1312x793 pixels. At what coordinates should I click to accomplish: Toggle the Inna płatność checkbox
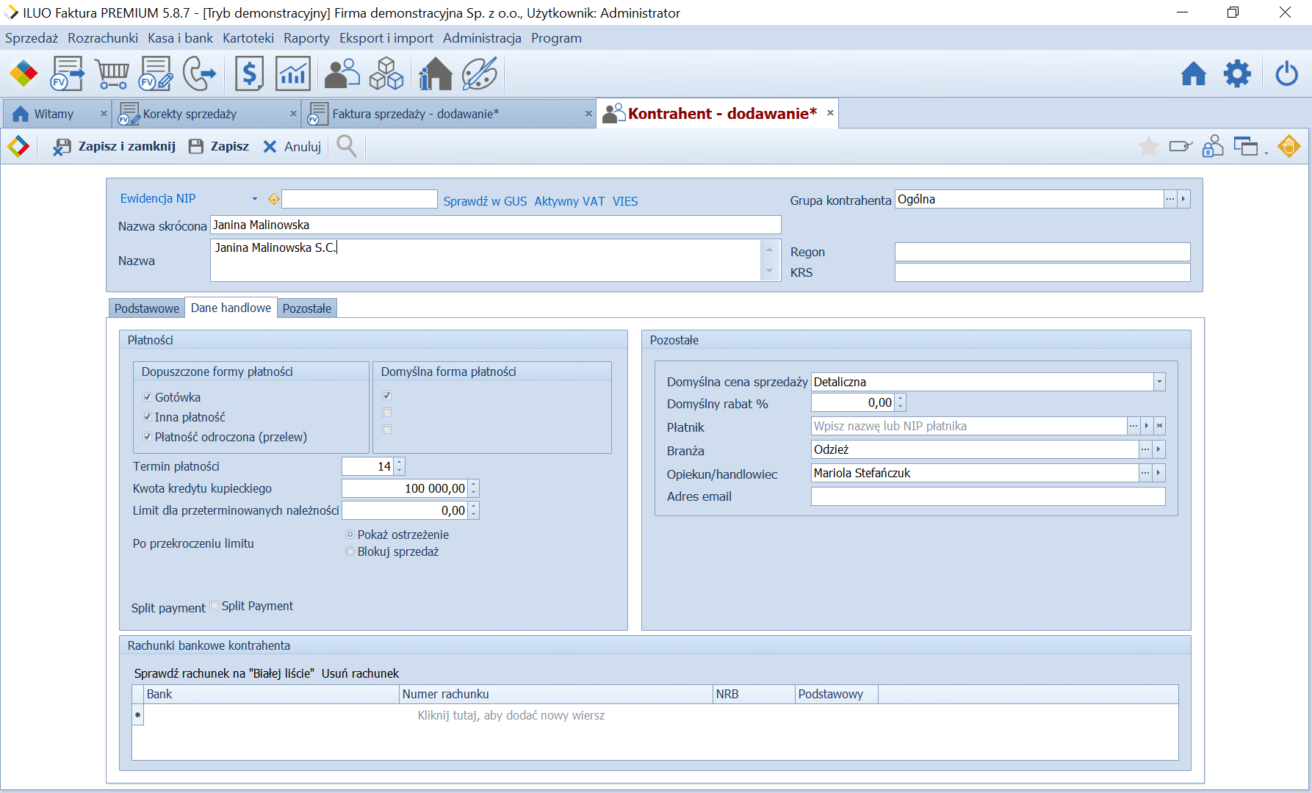coord(147,417)
